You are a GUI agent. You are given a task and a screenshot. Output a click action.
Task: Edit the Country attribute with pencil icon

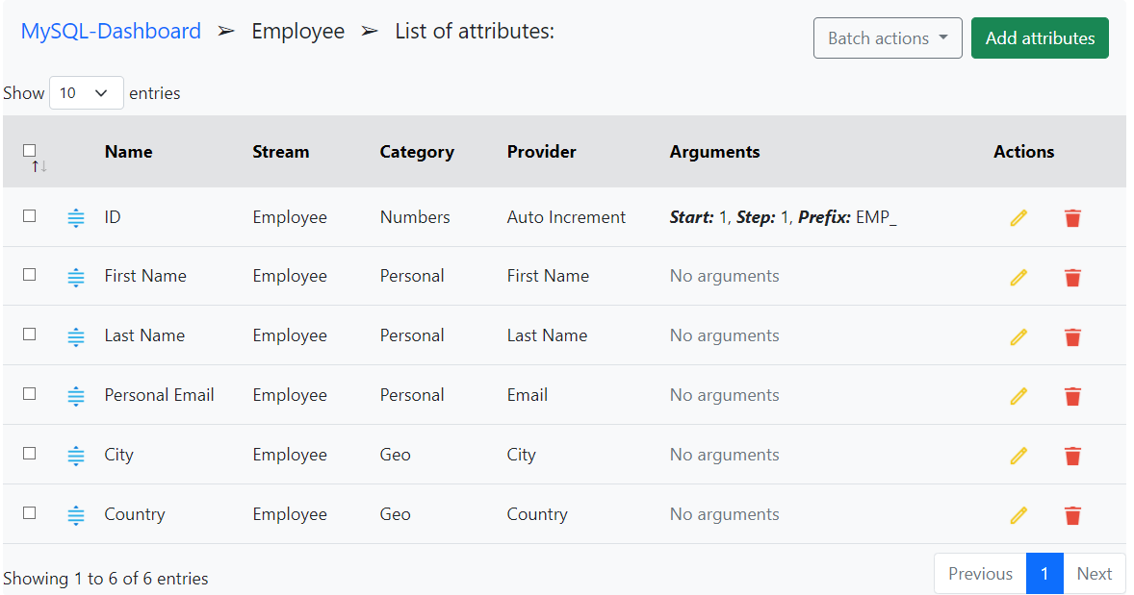pos(1018,516)
